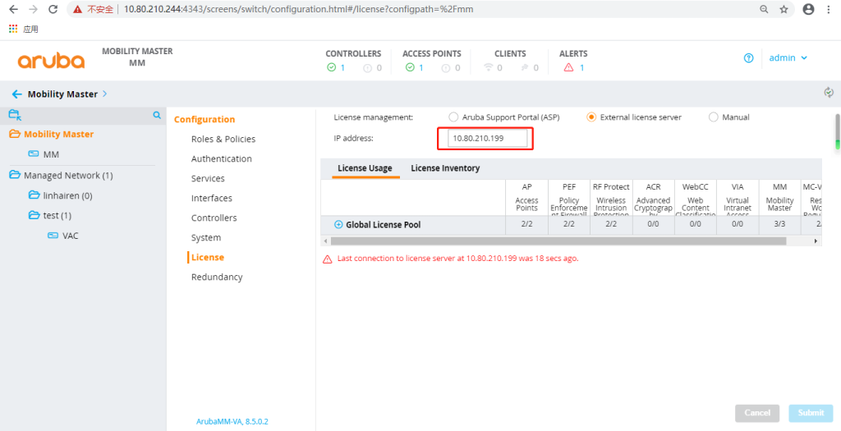
Task: Open Roles & Policies configuration
Action: point(223,139)
